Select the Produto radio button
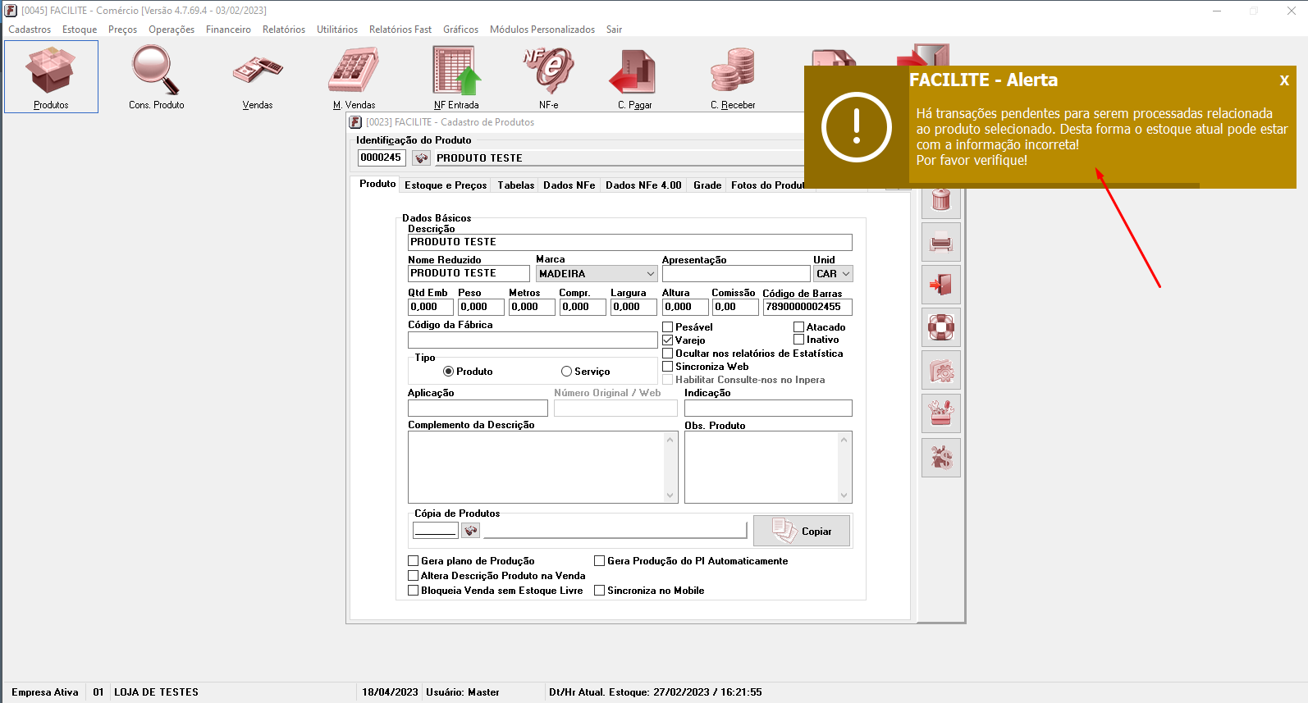 tap(449, 372)
